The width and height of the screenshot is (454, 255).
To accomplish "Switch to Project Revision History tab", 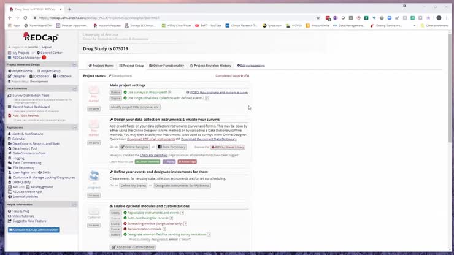I will pyautogui.click(x=210, y=66).
